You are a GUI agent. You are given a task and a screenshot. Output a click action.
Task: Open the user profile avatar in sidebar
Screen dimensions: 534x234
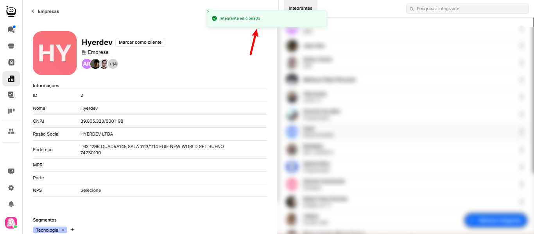pyautogui.click(x=11, y=223)
